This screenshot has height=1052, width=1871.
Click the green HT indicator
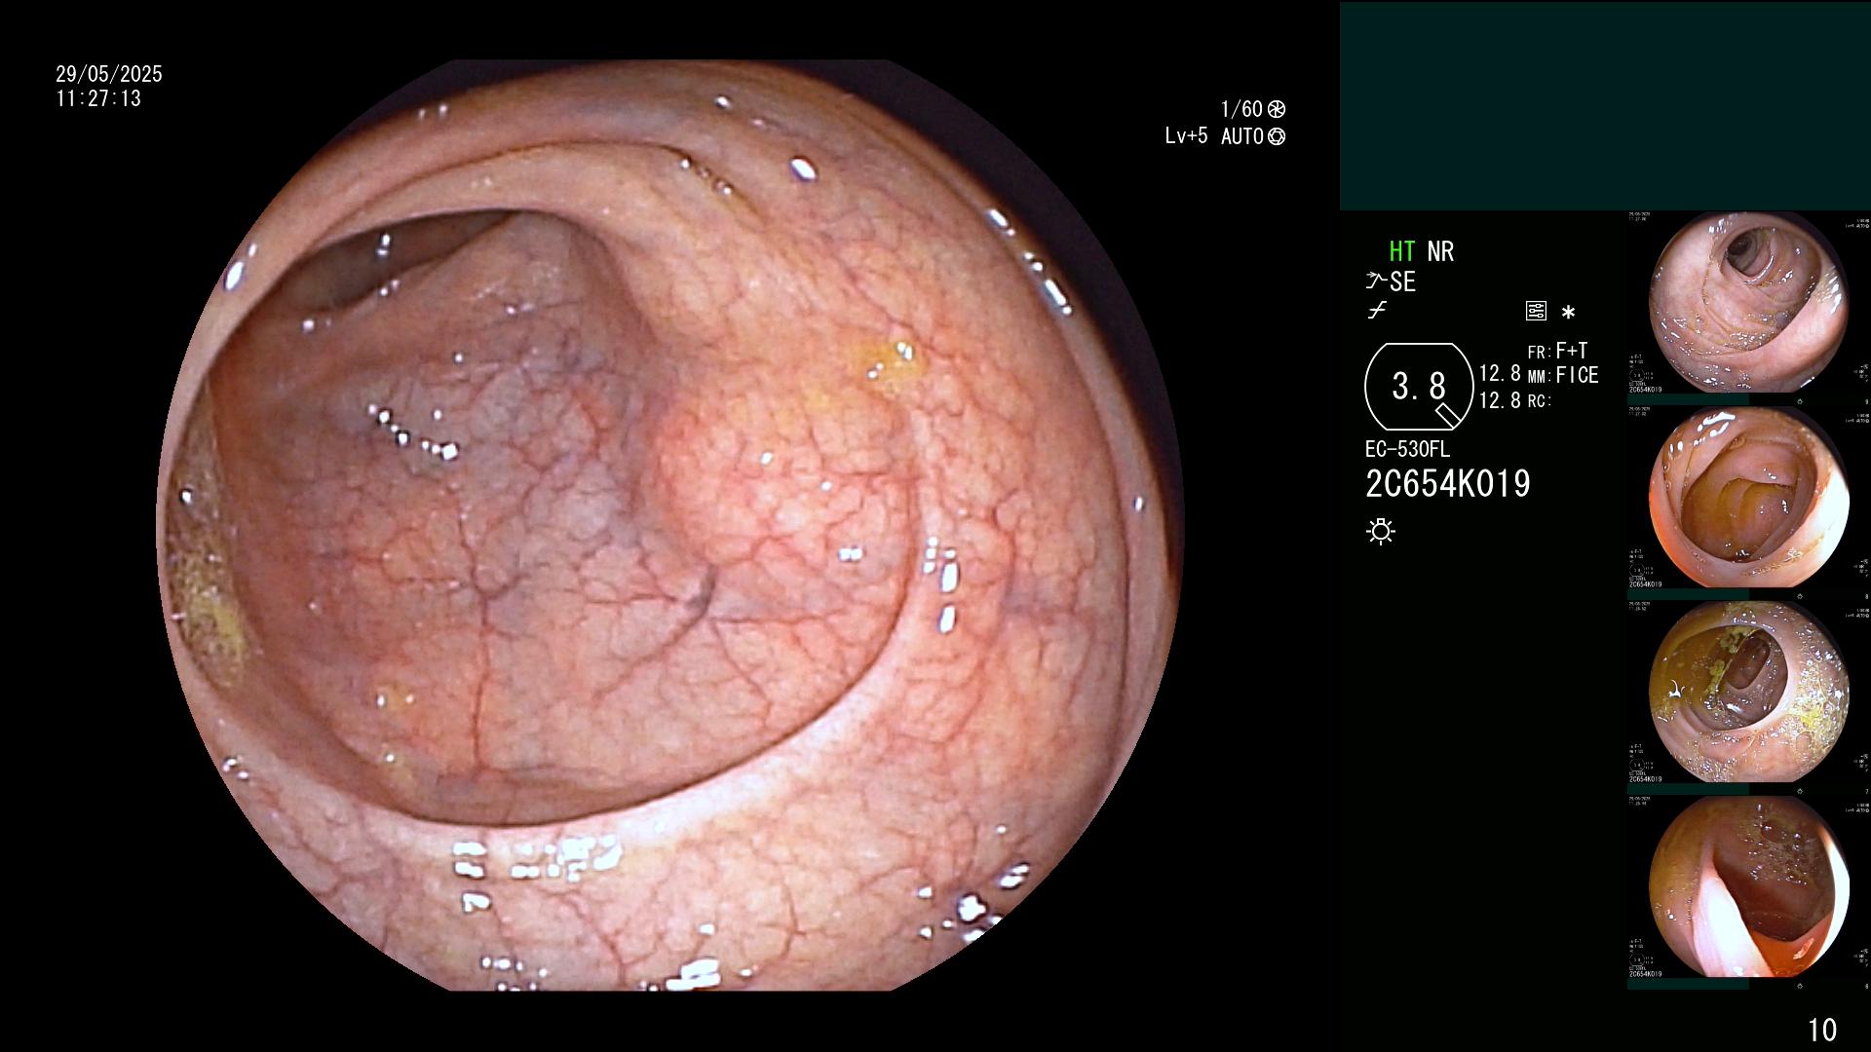pos(1402,251)
